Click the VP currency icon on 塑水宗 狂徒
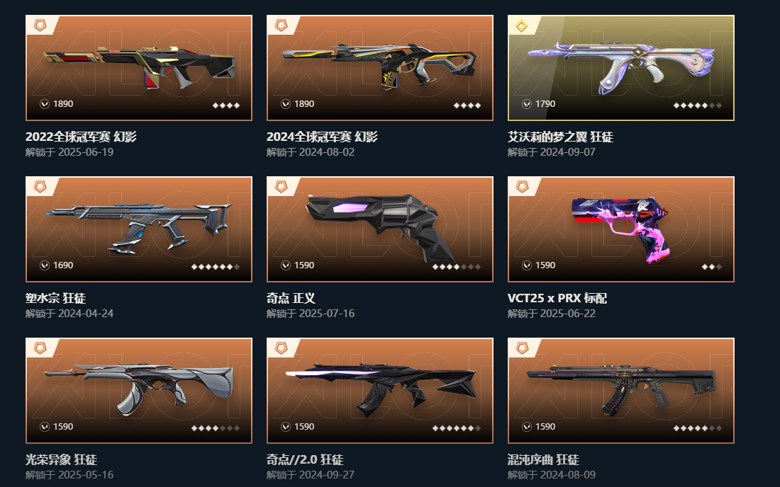This screenshot has height=487, width=780. pyautogui.click(x=44, y=265)
